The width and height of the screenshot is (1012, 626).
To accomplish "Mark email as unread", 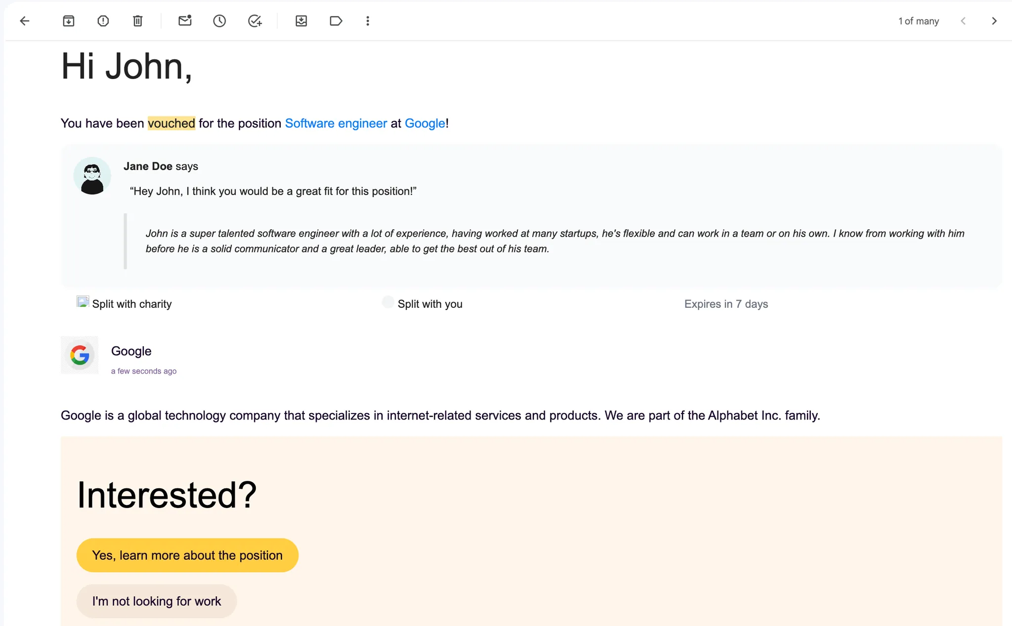I will 185,21.
